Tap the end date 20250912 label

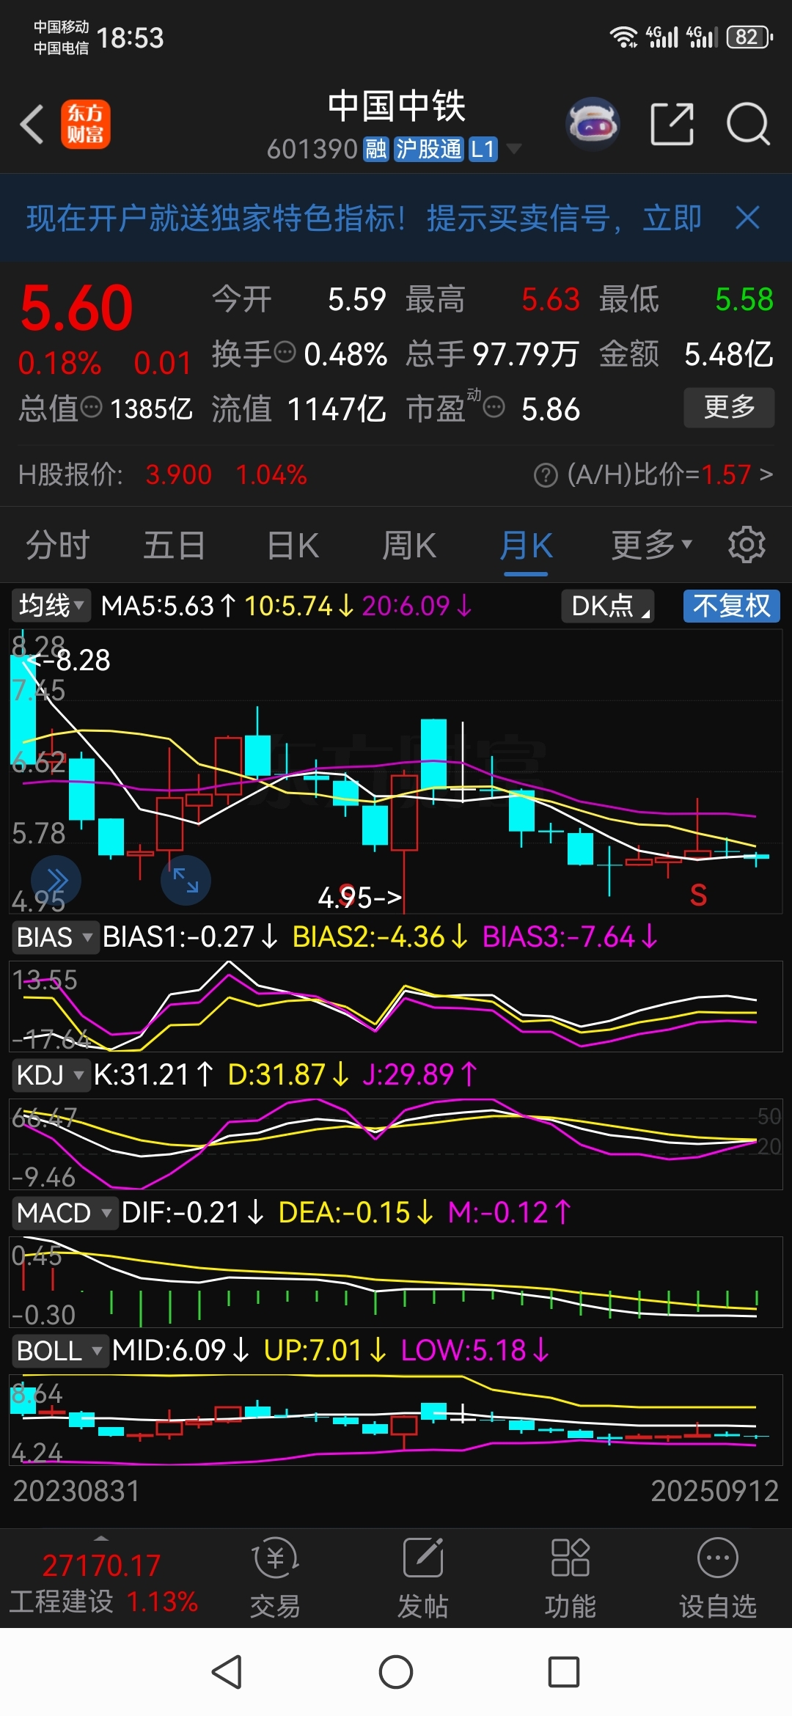coord(715,1491)
